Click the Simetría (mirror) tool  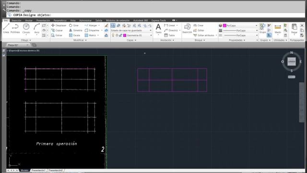(x=76, y=30)
